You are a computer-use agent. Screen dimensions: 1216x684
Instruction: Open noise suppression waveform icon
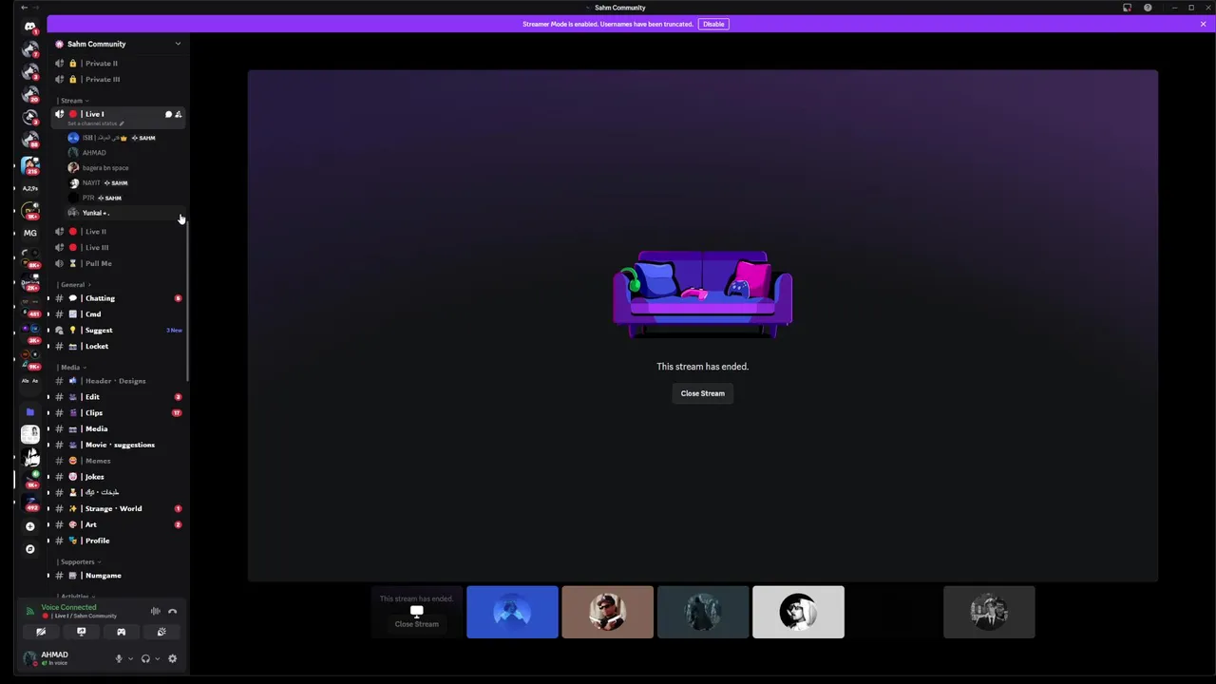point(155,611)
